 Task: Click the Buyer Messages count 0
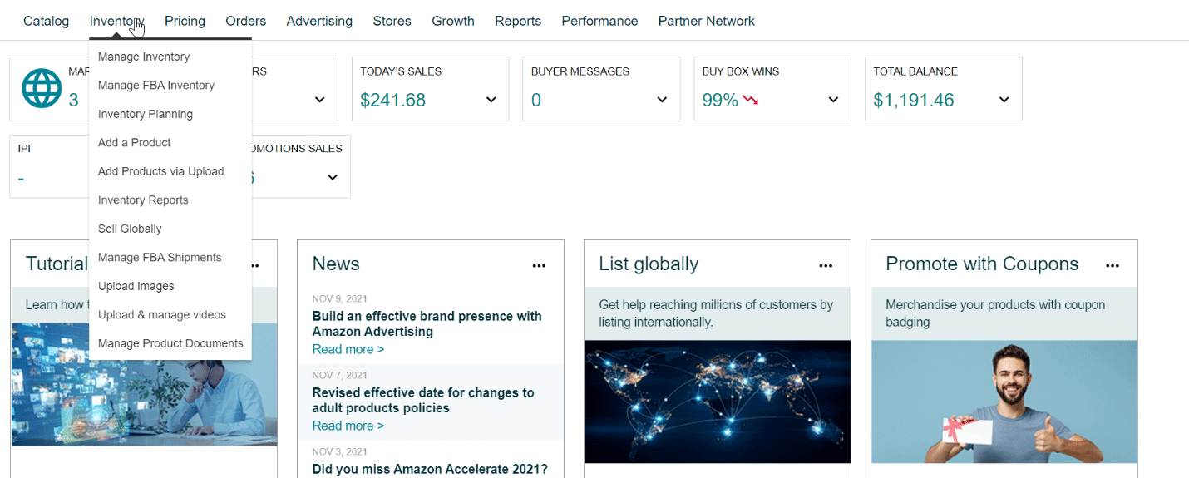tap(536, 101)
